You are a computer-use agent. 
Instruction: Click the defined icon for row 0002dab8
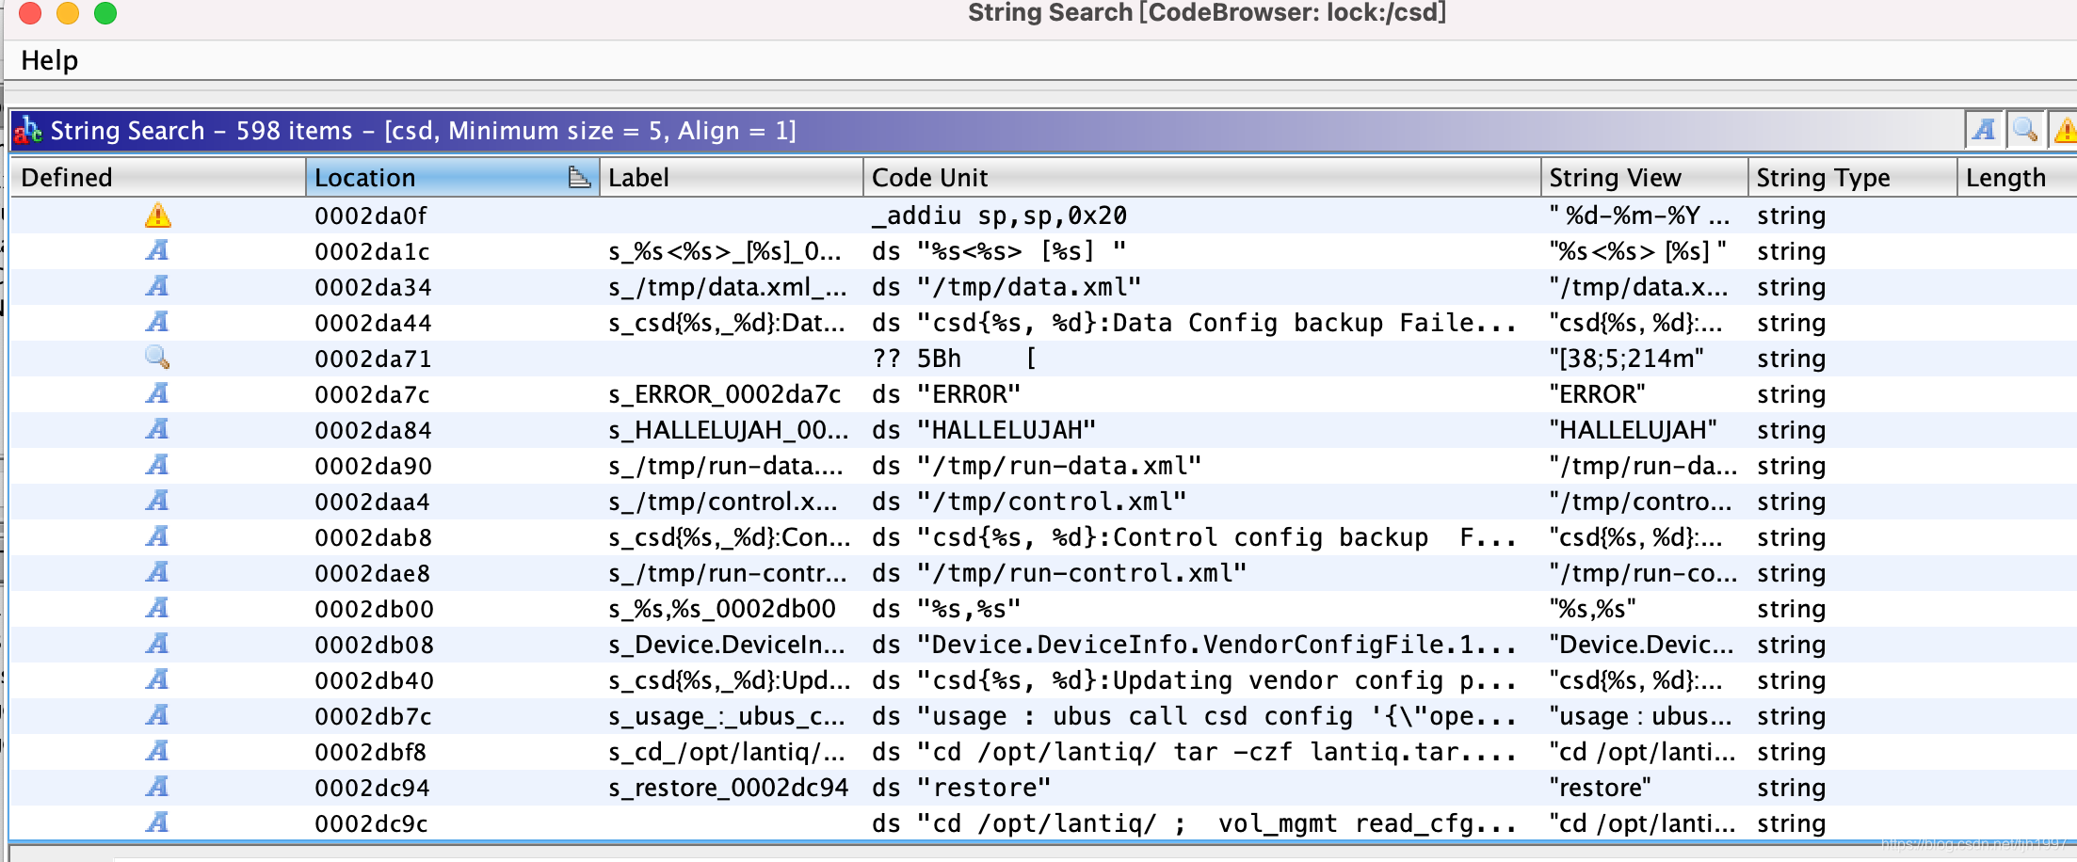tap(157, 536)
